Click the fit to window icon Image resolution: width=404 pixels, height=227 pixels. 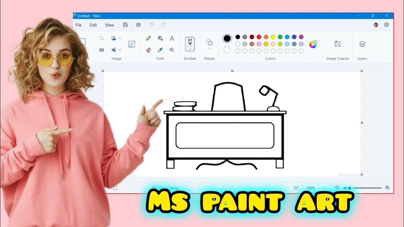296,188
